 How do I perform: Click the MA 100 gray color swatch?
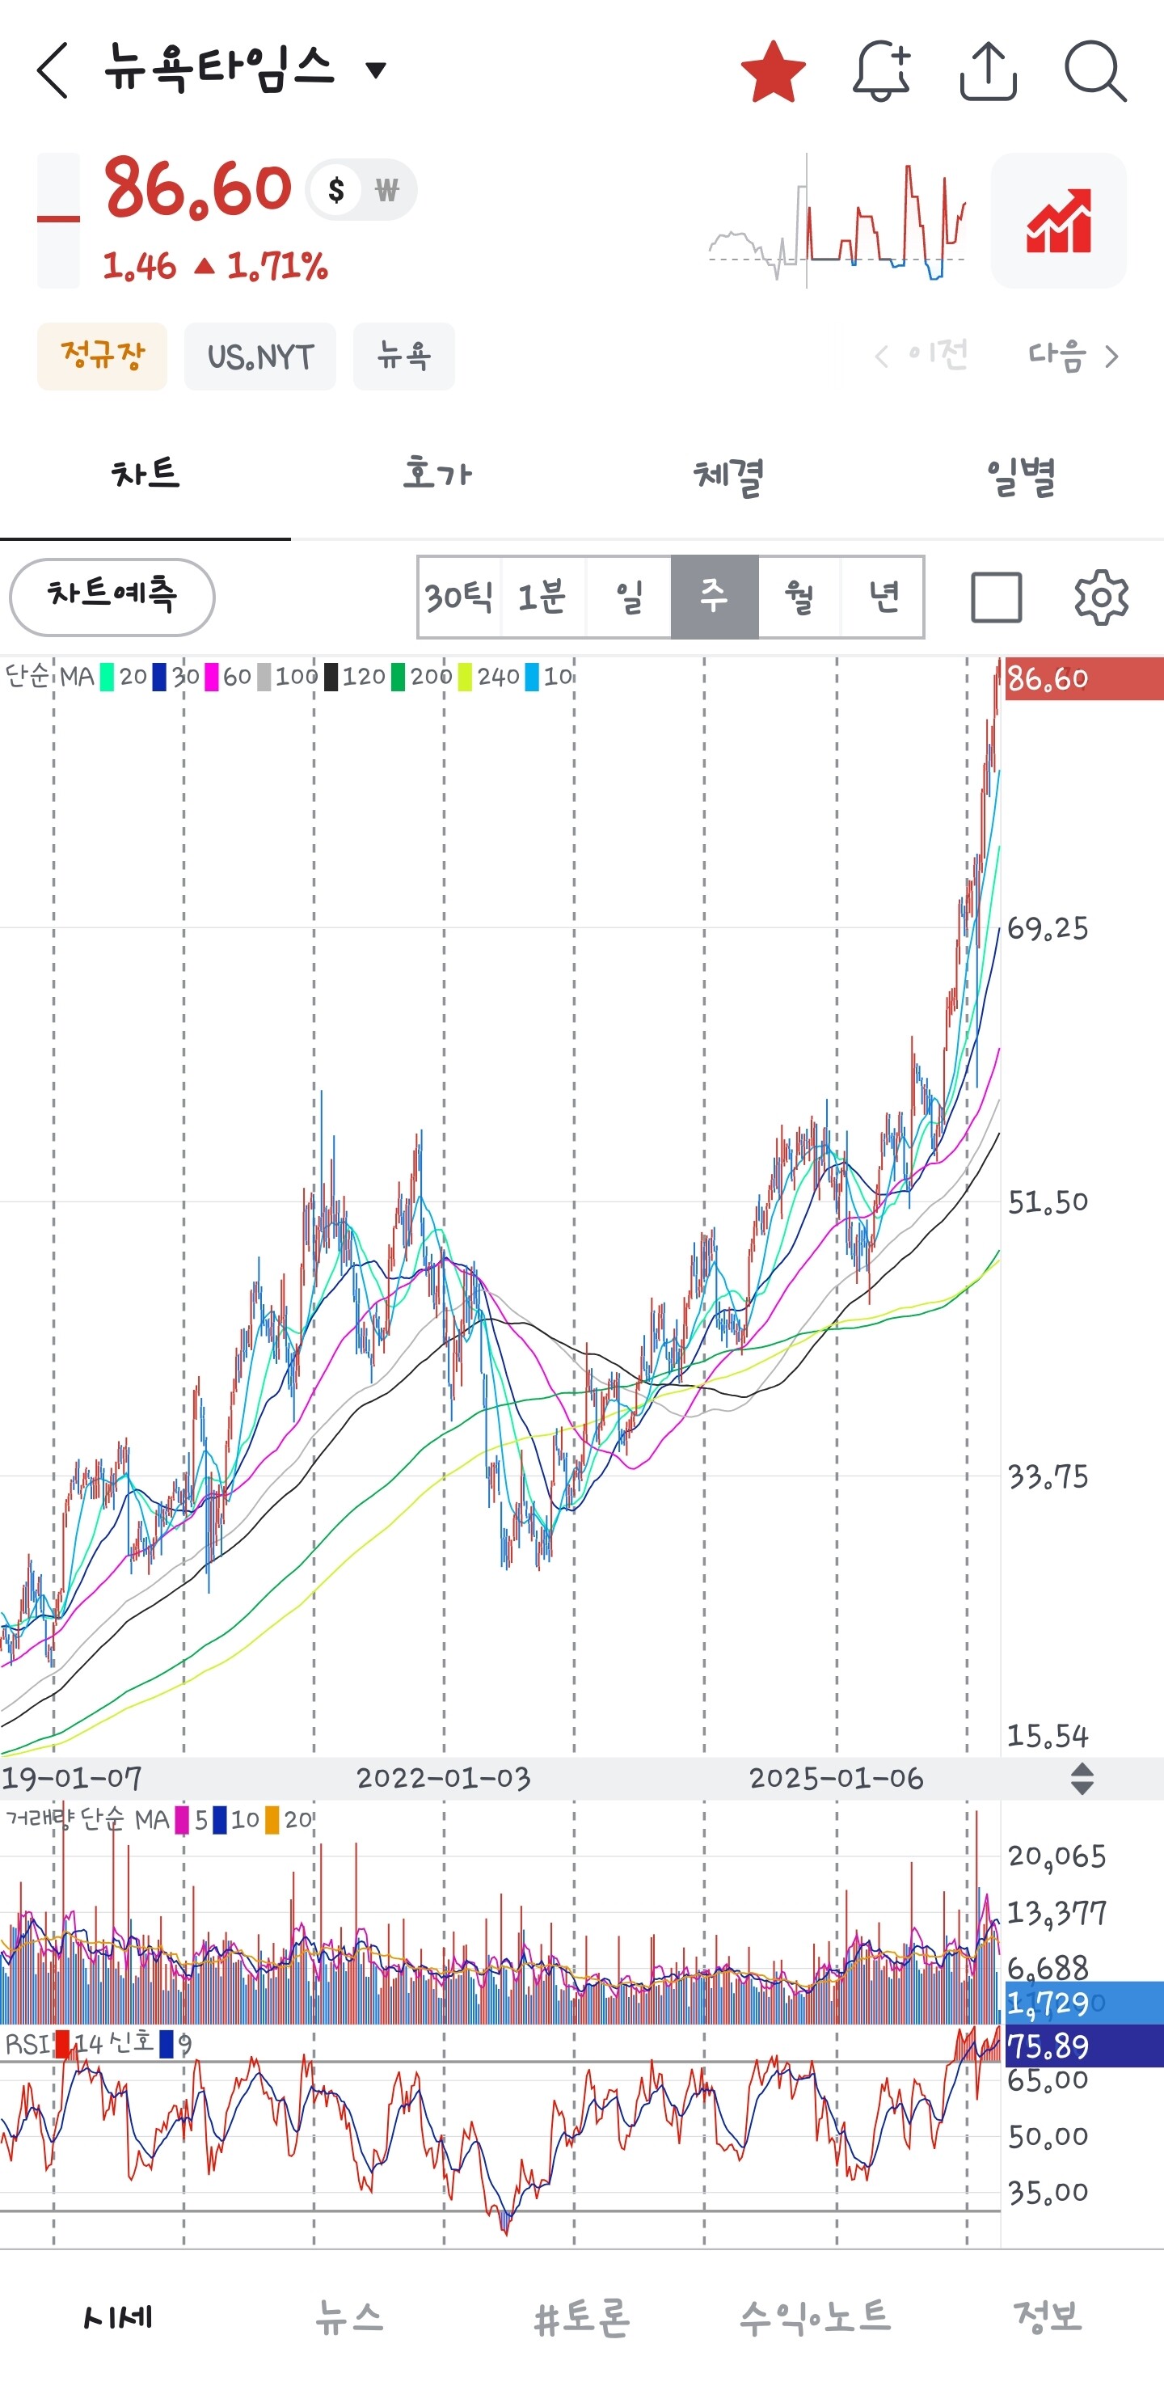(x=264, y=677)
